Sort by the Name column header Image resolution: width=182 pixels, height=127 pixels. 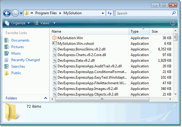click(89, 31)
